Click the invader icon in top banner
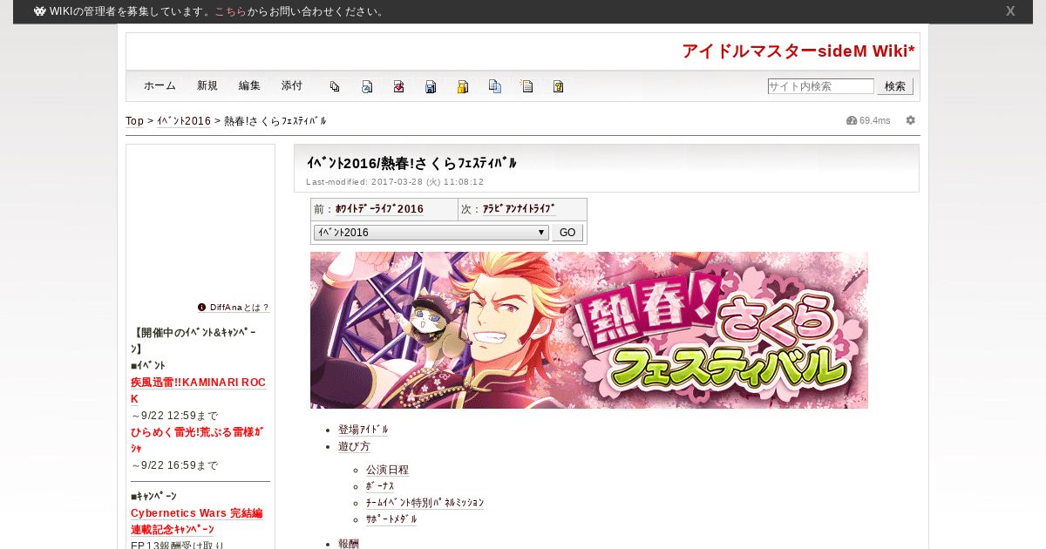The height and width of the screenshot is (549, 1046). click(x=40, y=11)
